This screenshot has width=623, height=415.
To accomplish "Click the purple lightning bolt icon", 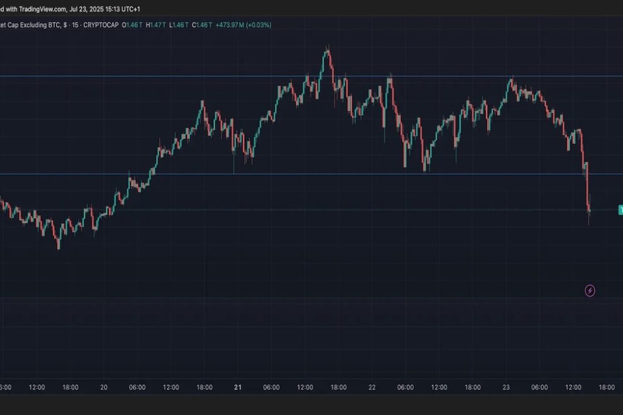I will pos(590,290).
